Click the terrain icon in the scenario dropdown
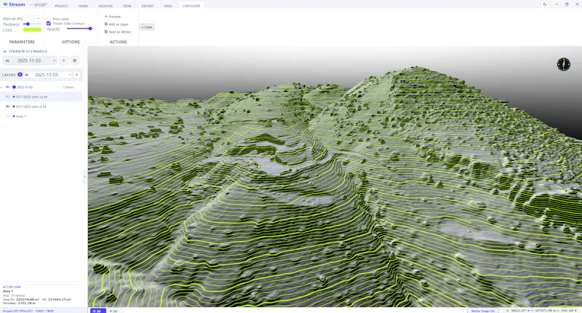 [x=7, y=60]
